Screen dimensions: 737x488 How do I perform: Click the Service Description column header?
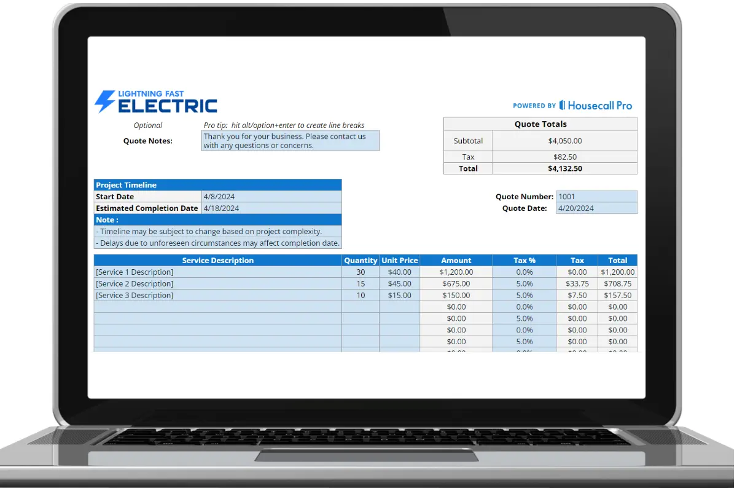pos(217,260)
